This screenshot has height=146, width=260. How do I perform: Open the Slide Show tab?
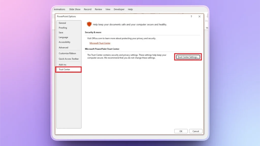75,9
